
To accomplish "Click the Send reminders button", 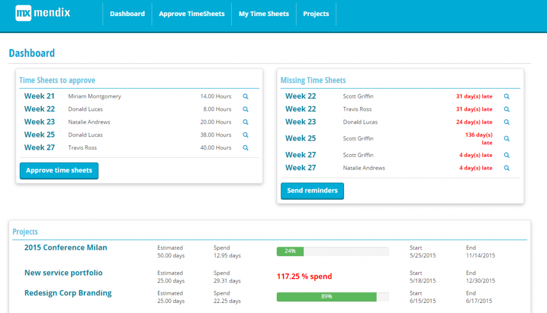I will point(312,190).
